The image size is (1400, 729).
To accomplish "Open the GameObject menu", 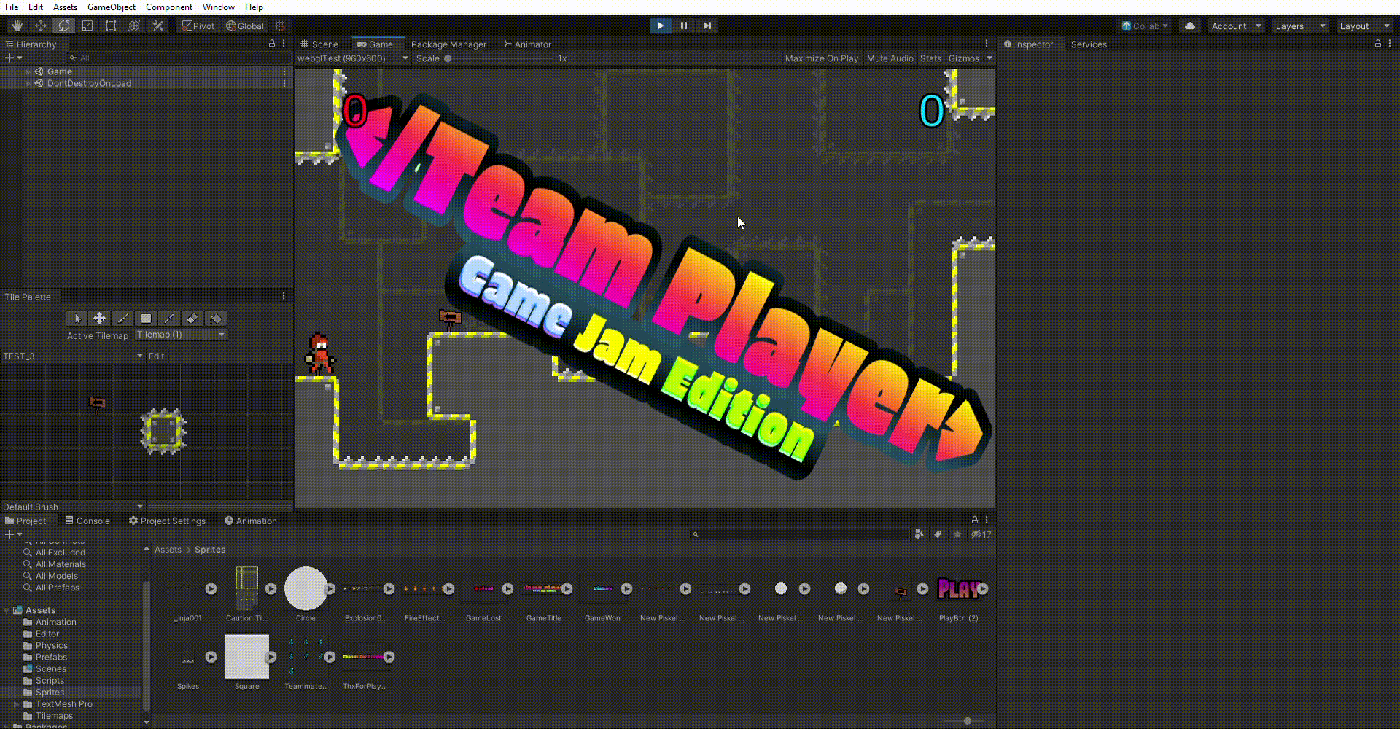I will click(112, 7).
